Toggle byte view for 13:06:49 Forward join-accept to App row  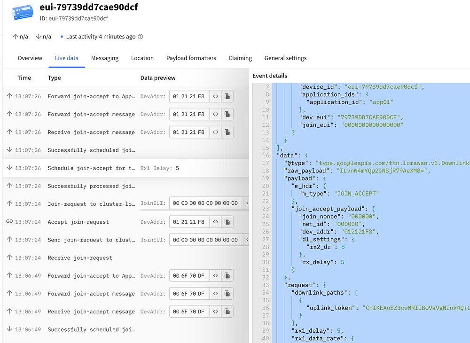[x=216, y=276]
